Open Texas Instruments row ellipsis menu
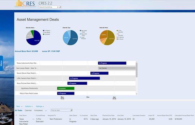The height and width of the screenshot is (125, 195). (x=33, y=119)
